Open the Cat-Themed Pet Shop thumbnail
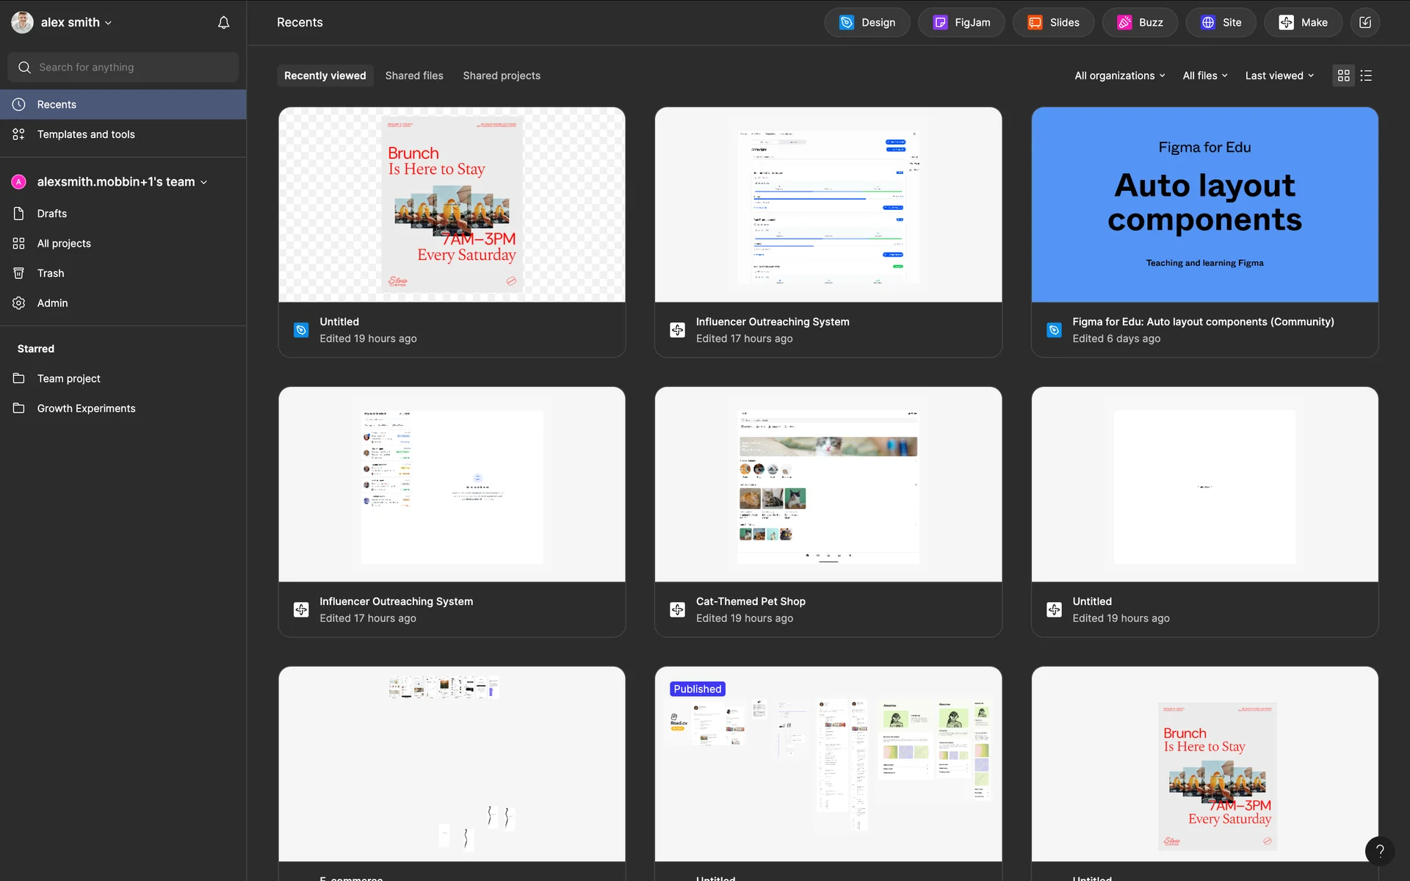 tap(828, 485)
